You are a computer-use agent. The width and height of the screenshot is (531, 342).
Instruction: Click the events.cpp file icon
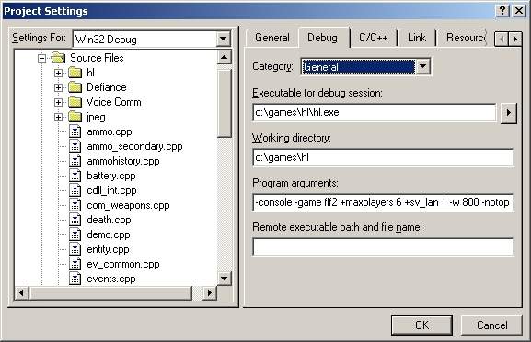pyautogui.click(x=75, y=279)
